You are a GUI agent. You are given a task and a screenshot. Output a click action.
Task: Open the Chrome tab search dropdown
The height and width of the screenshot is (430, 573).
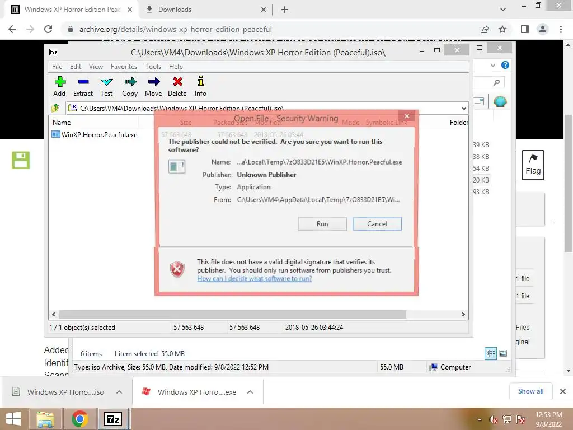pos(503,10)
